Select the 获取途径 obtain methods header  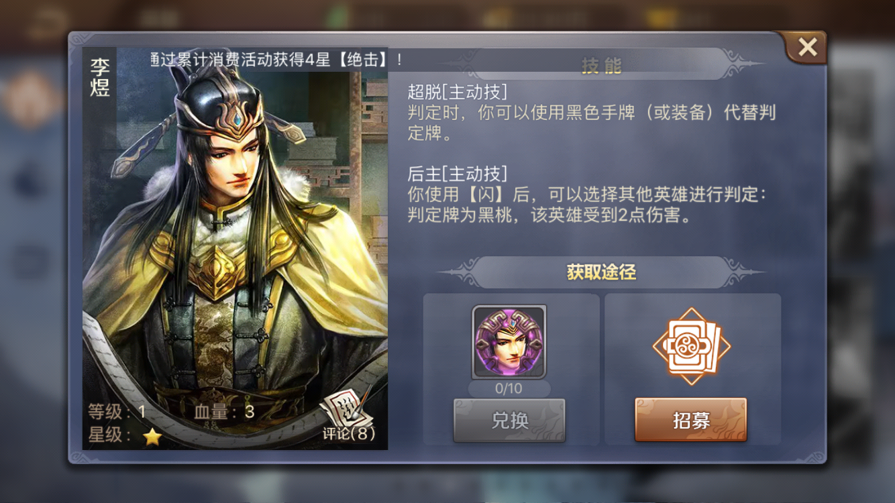point(601,272)
